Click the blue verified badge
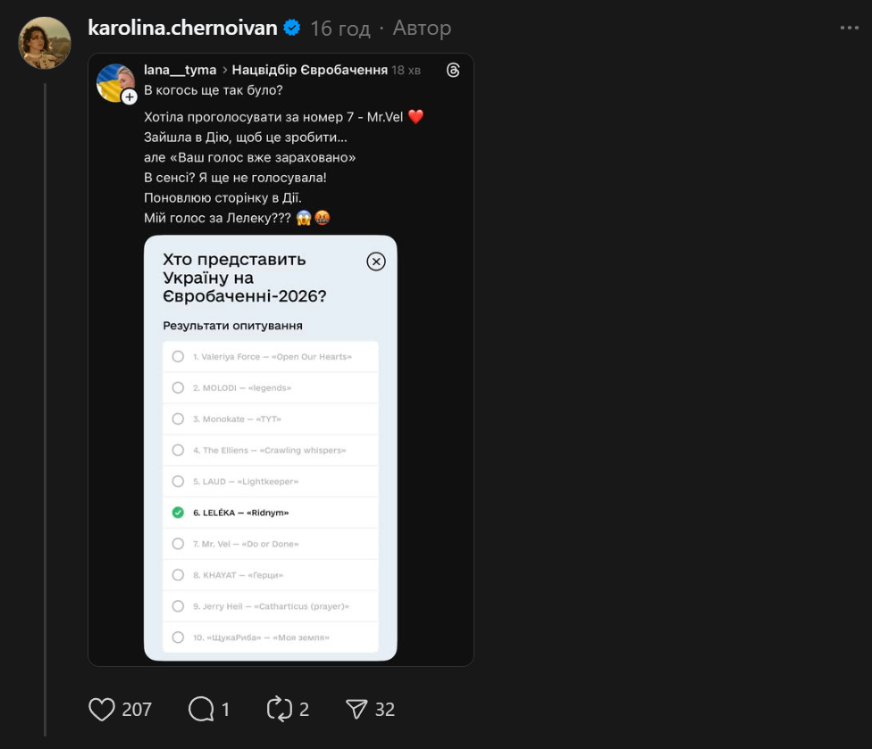 292,29
